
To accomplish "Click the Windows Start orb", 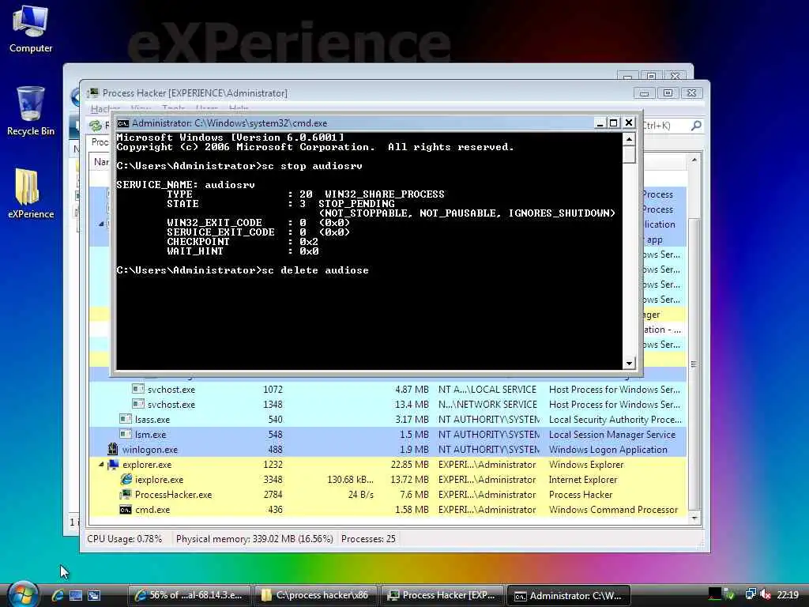I will [x=23, y=594].
